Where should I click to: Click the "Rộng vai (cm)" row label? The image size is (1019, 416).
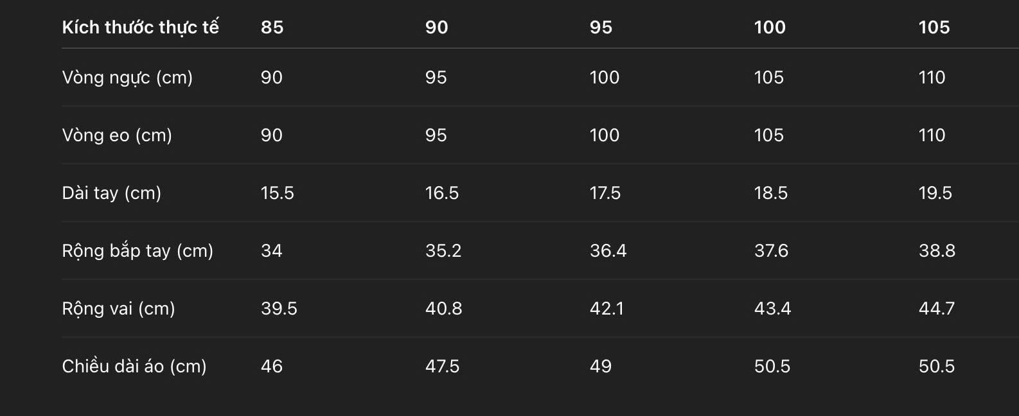click(118, 308)
